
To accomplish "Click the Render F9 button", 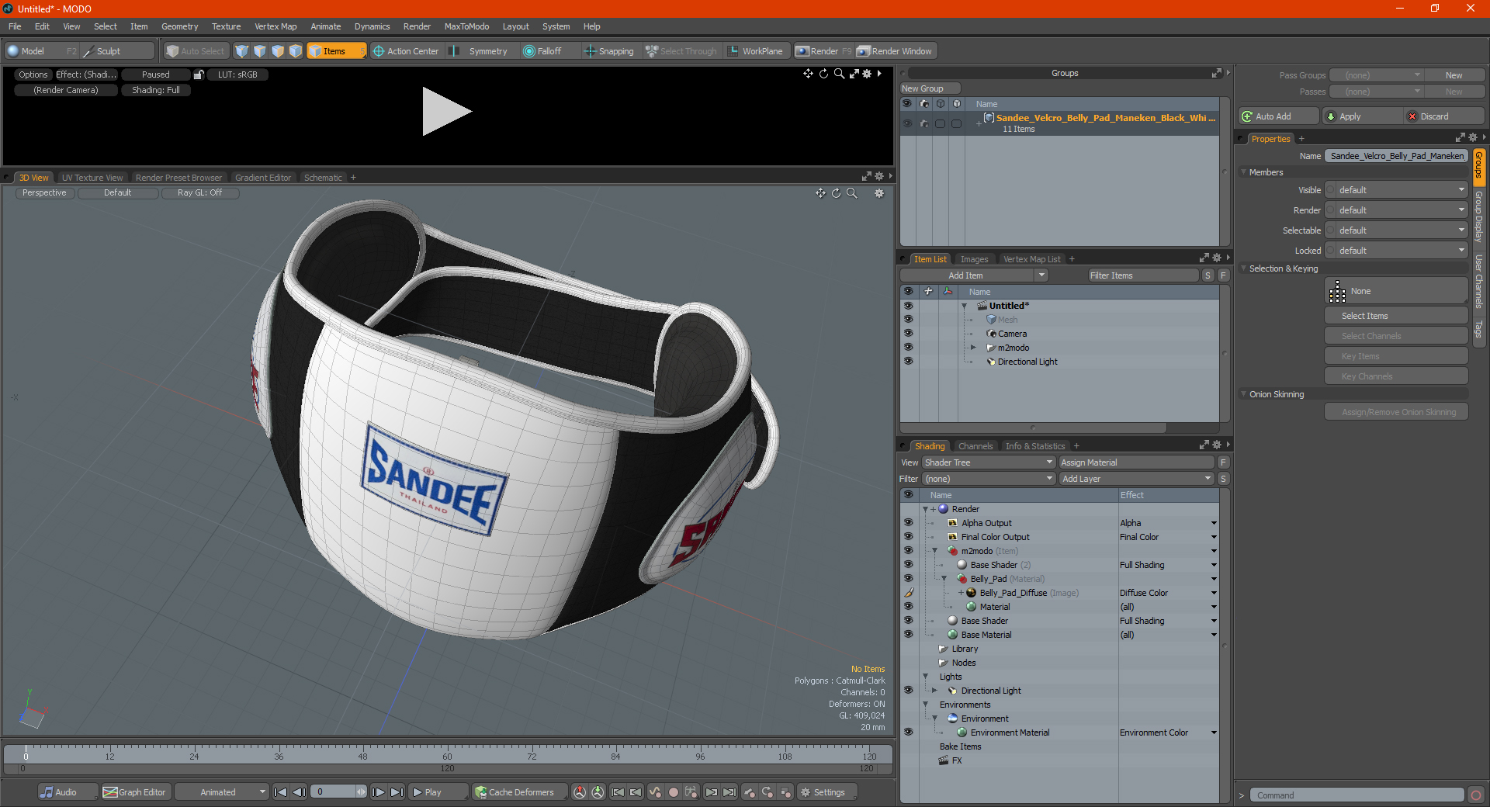I will pyautogui.click(x=823, y=51).
